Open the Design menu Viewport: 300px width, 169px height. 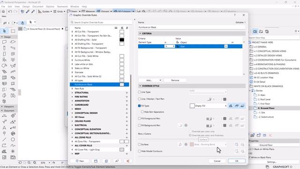26,7
